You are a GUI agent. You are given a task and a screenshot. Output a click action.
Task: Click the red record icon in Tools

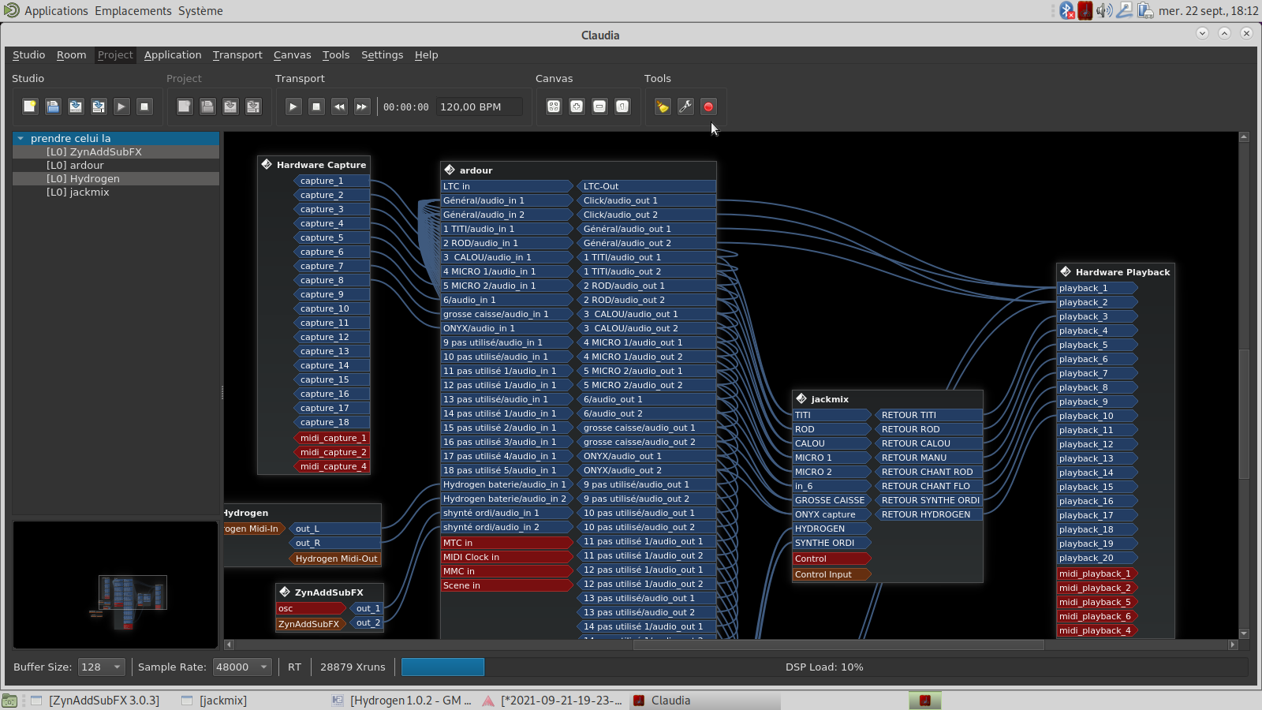click(708, 106)
